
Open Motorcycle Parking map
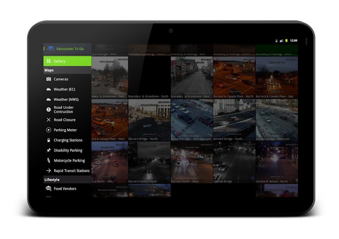click(67, 161)
